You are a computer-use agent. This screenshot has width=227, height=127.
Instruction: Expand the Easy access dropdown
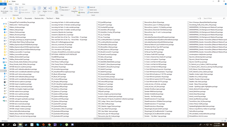(69, 10)
